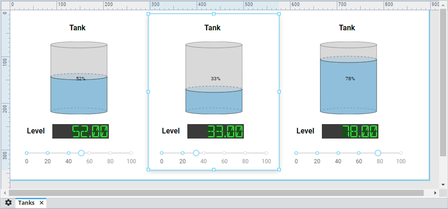Select the 33.00 LED level display

coord(215,132)
